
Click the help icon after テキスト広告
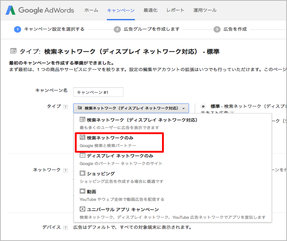tap(232, 112)
